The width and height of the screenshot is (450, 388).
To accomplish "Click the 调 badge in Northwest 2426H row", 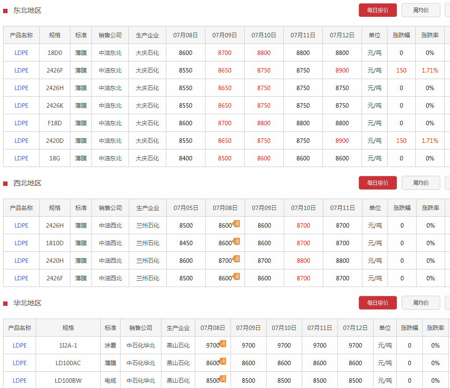I will click(236, 224).
